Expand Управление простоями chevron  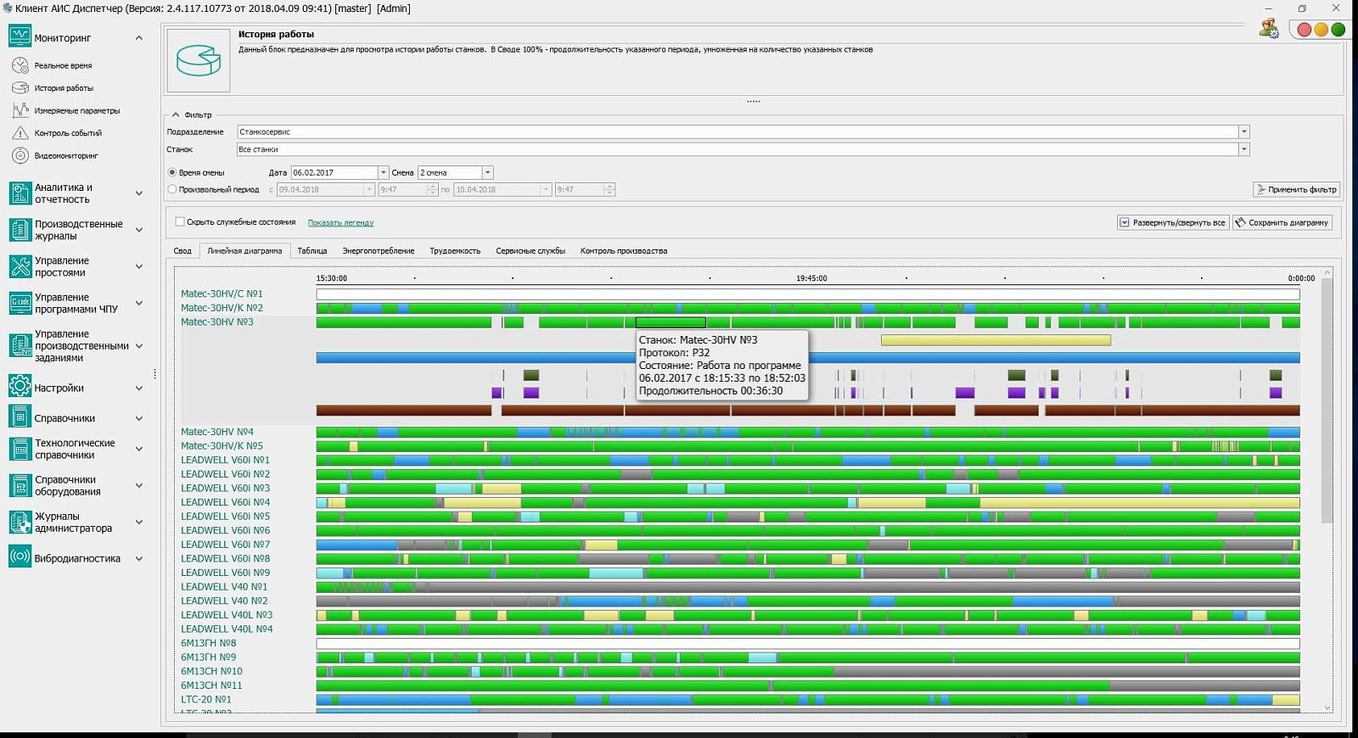pyautogui.click(x=139, y=266)
